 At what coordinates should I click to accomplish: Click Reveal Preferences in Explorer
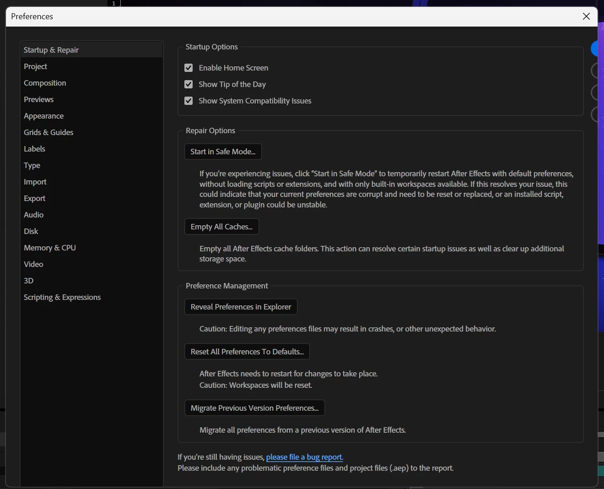pos(241,307)
